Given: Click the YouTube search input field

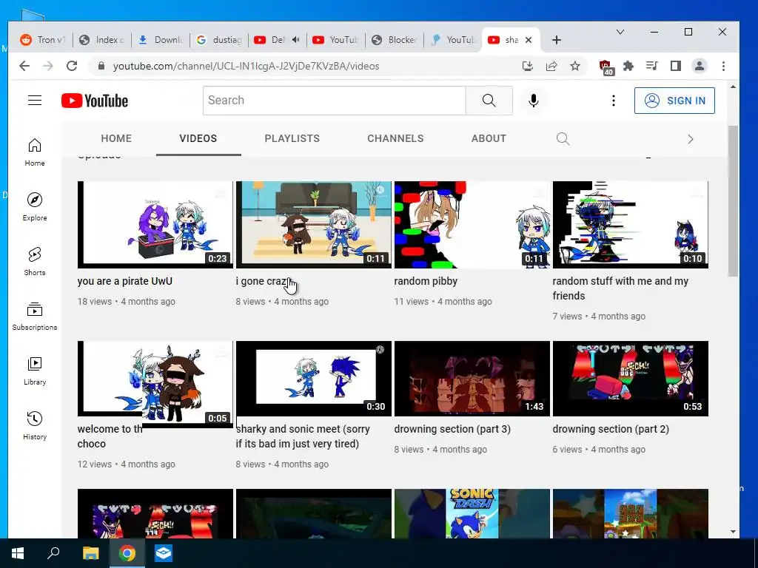Looking at the screenshot, I should (334, 101).
